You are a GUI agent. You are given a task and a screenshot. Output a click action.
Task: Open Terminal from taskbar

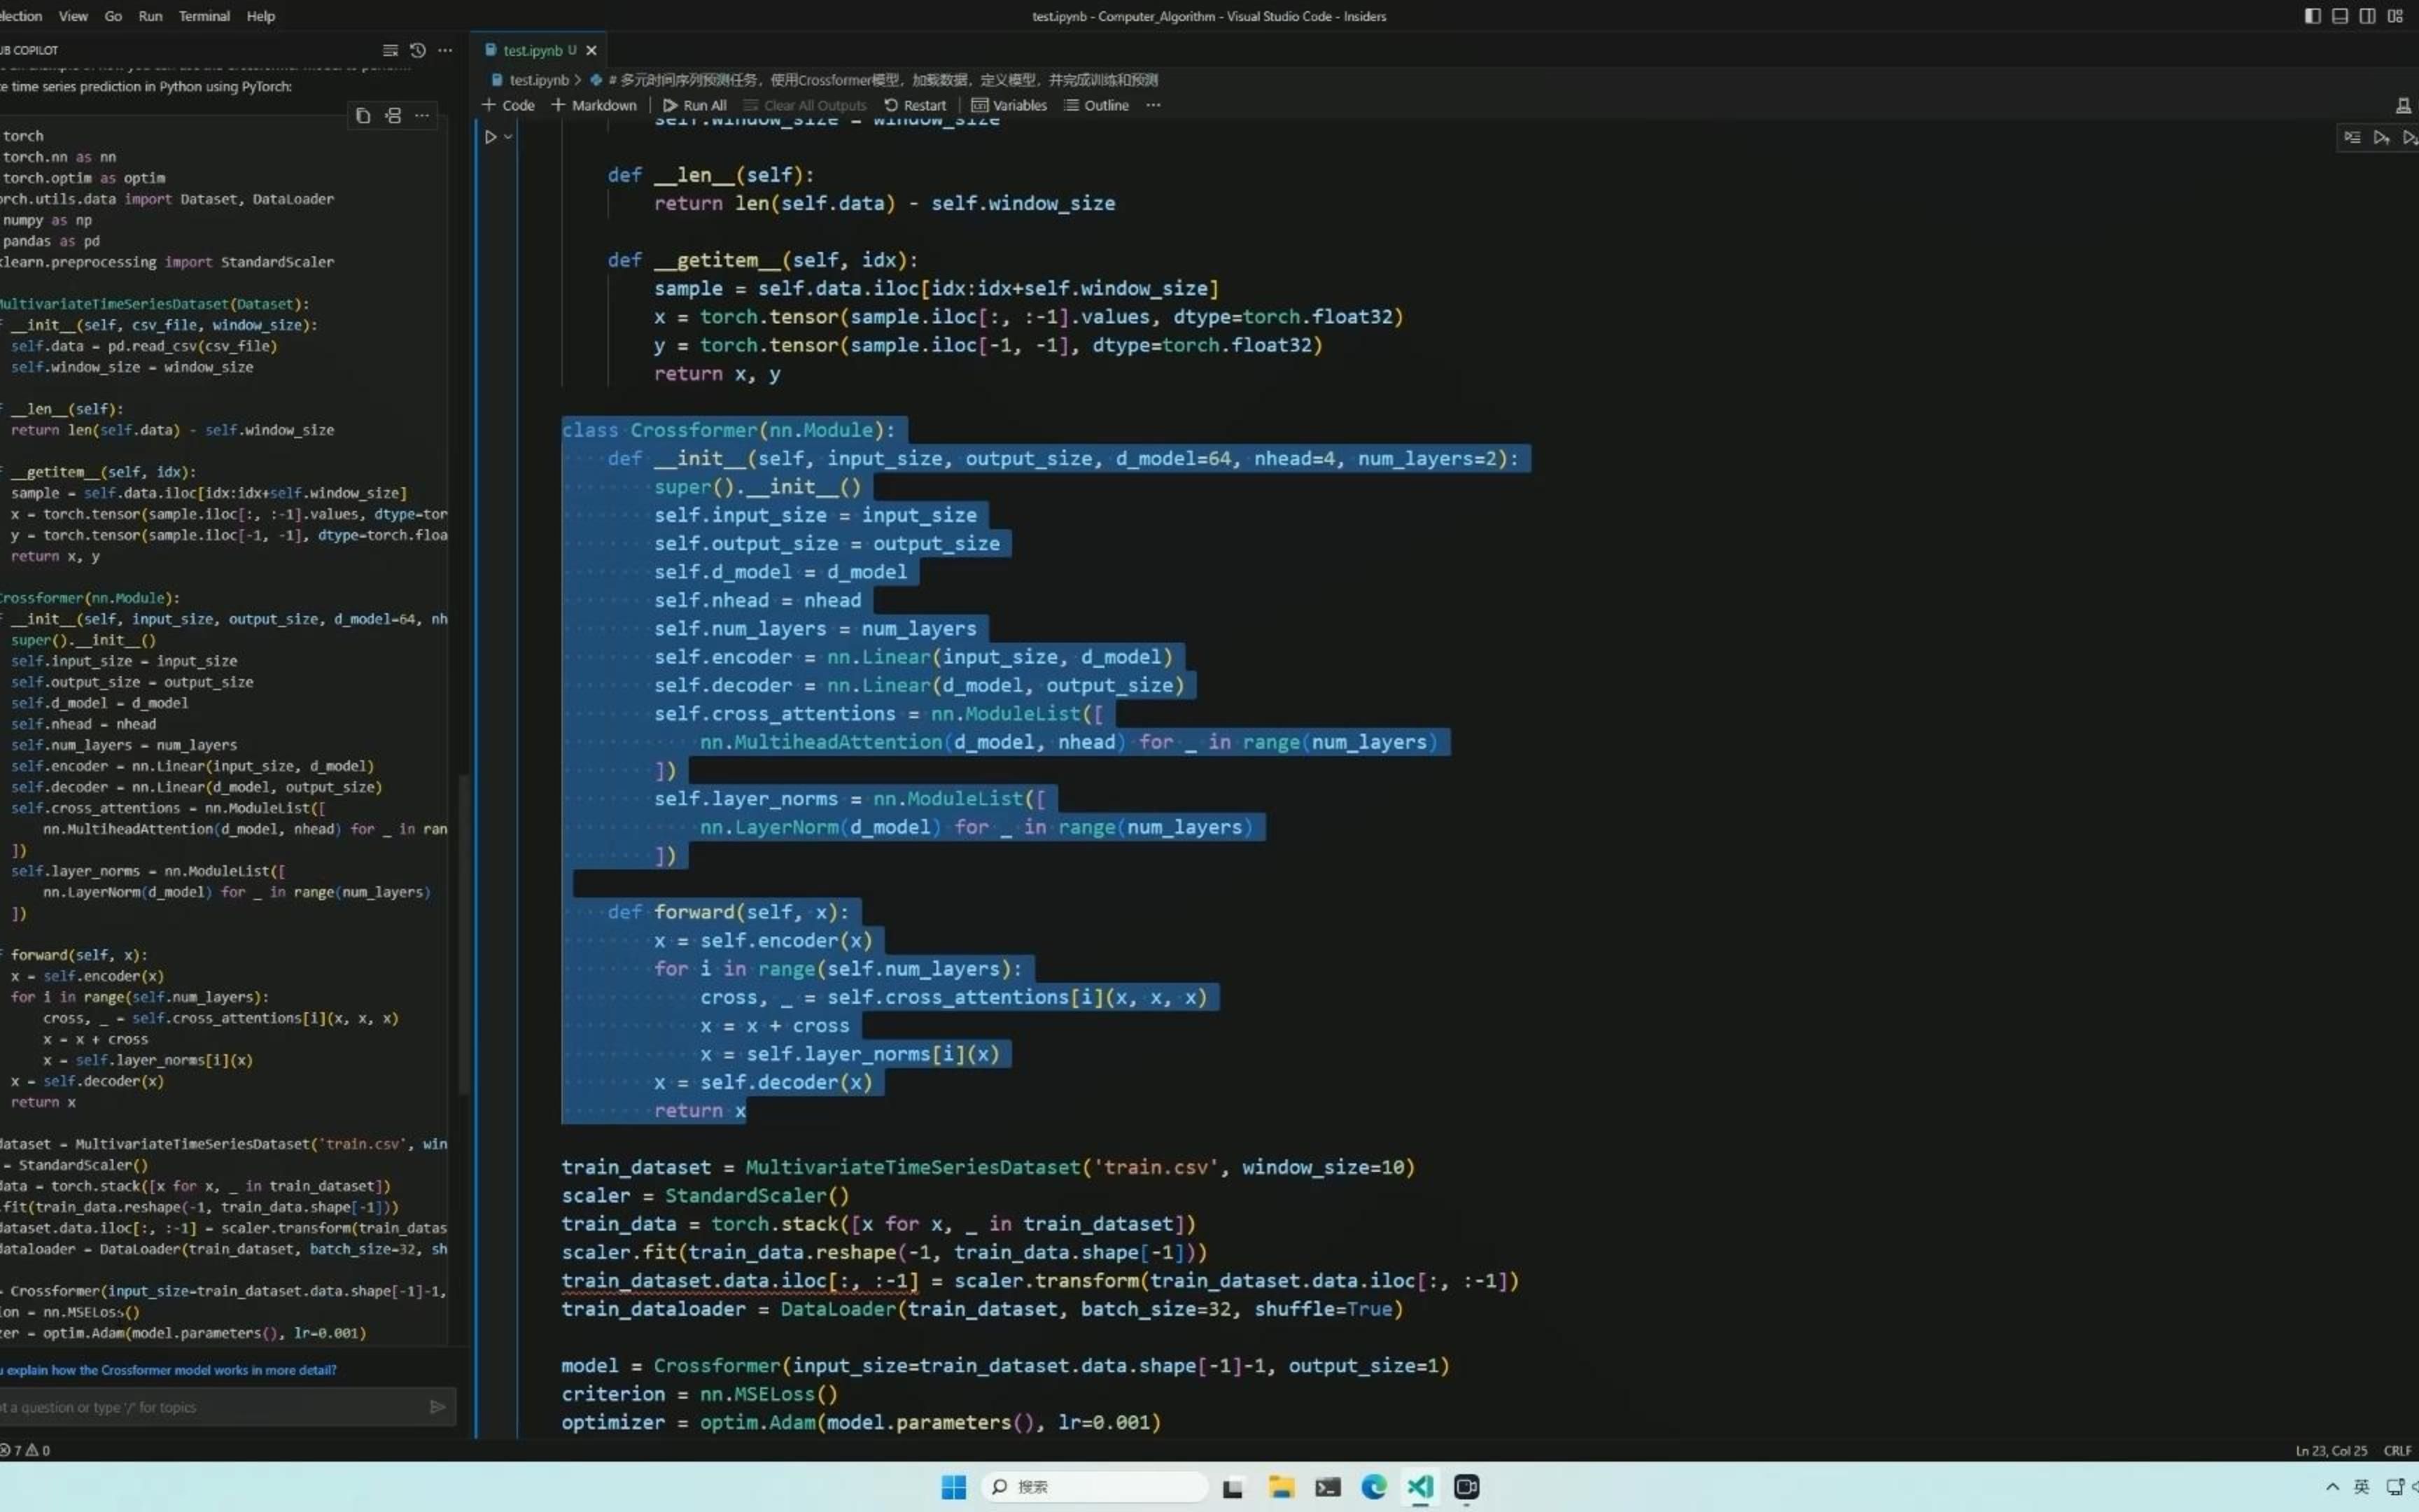pyautogui.click(x=1328, y=1487)
